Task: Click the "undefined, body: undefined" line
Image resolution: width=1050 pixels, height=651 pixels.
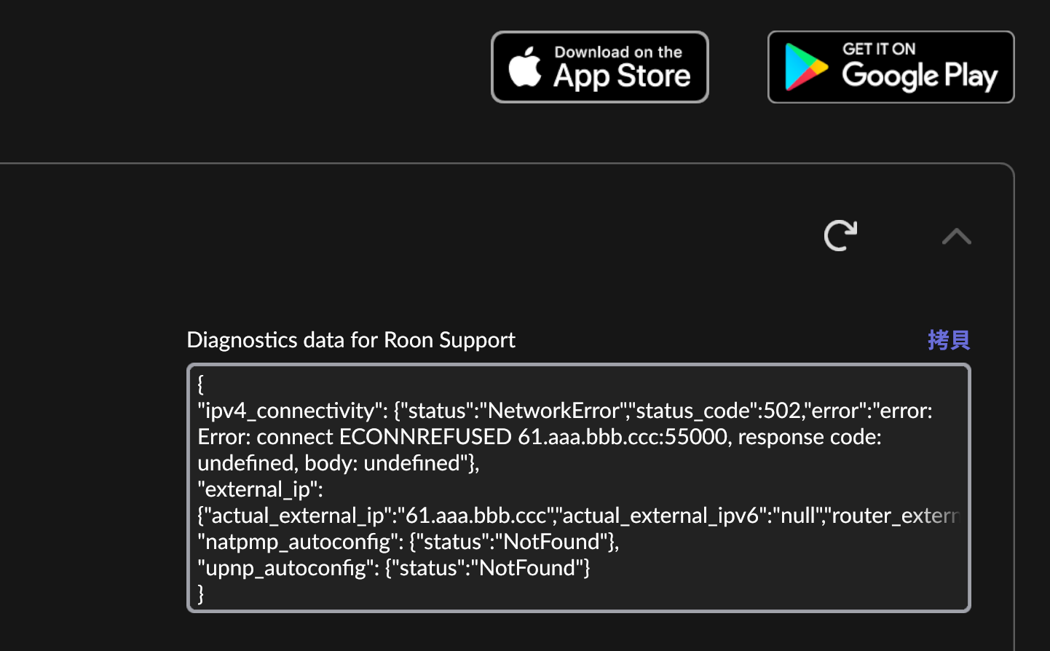Action: tap(339, 463)
